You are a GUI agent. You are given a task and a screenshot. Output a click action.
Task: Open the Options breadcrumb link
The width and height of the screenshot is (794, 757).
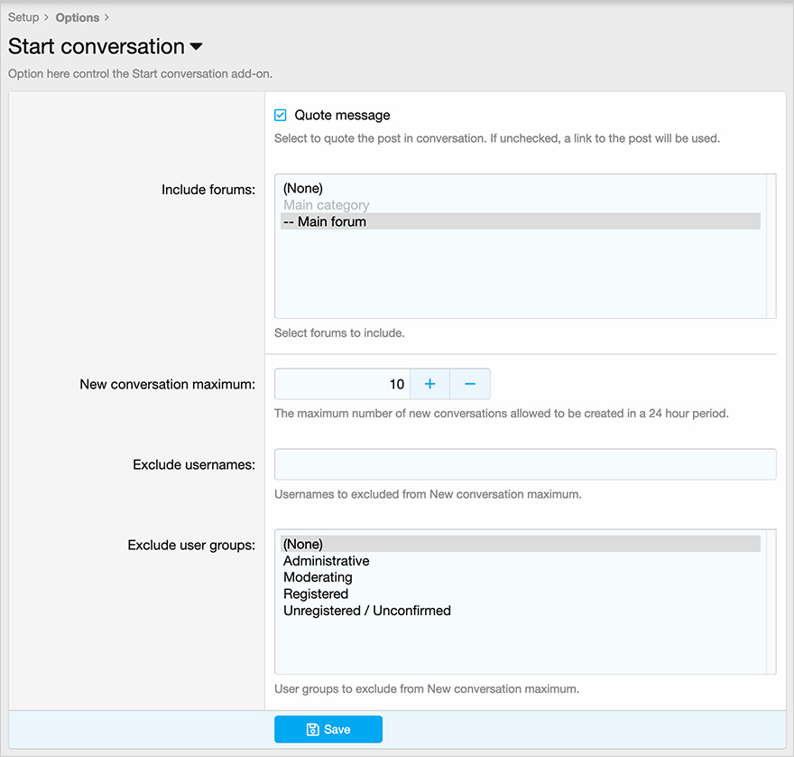[x=78, y=17]
